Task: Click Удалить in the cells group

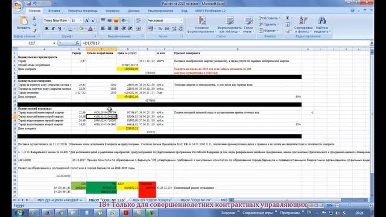Action: [x=269, y=24]
